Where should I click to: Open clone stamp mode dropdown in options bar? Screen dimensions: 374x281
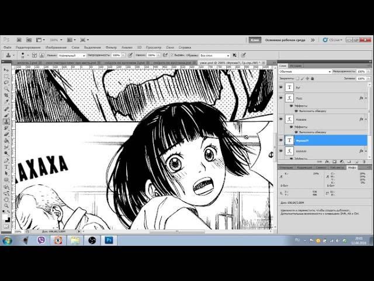coord(72,56)
